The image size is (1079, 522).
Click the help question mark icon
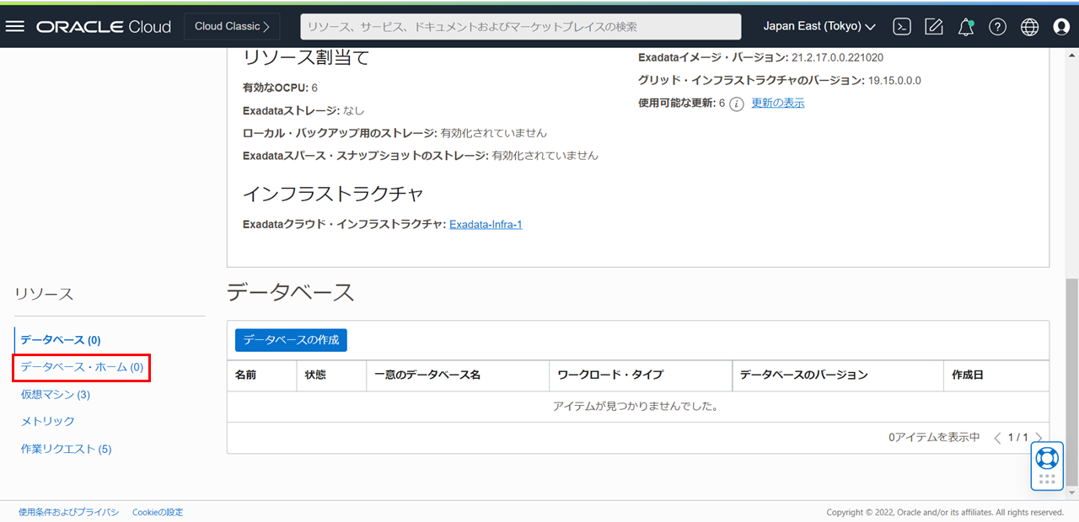point(997,26)
